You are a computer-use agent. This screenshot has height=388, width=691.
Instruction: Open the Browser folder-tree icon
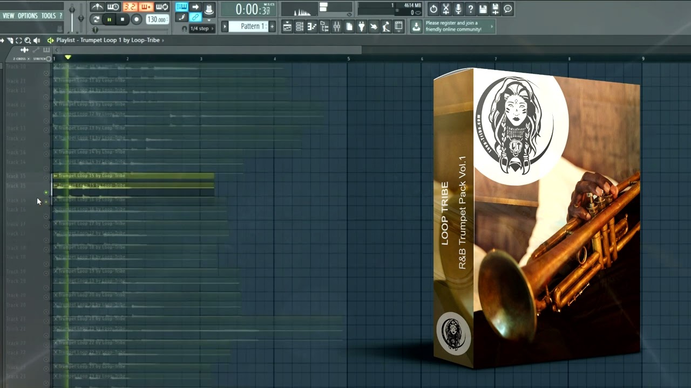click(x=324, y=26)
